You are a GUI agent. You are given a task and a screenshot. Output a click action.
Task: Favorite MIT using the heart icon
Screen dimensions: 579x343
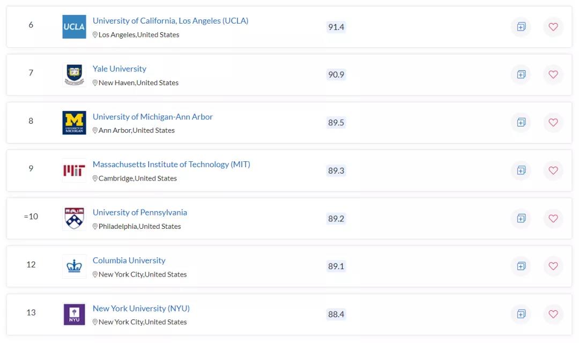(x=553, y=170)
